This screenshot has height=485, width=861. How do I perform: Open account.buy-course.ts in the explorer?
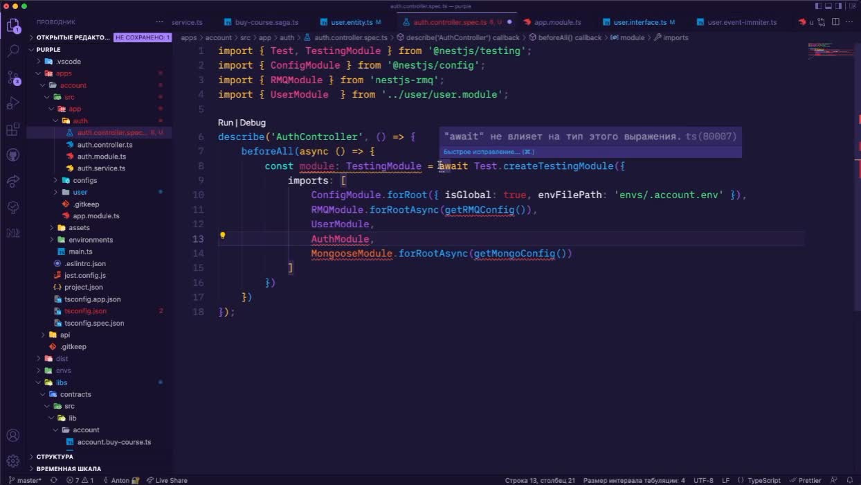[x=114, y=442]
